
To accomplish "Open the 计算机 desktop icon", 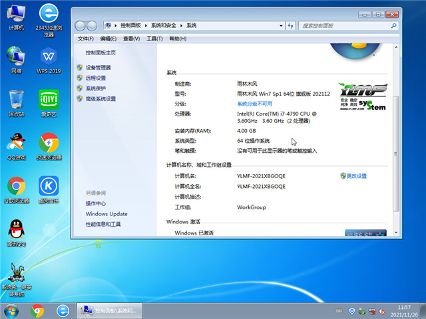I will 16,17.
